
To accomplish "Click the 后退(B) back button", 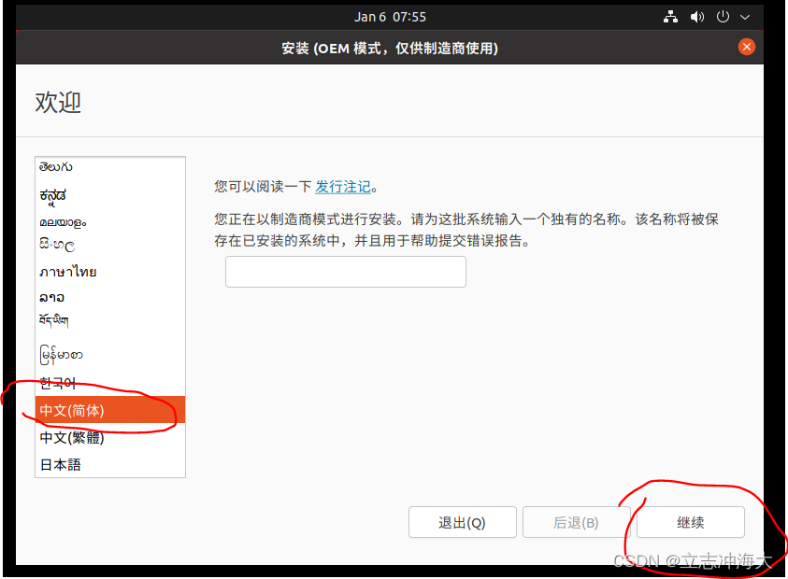I will (x=576, y=522).
